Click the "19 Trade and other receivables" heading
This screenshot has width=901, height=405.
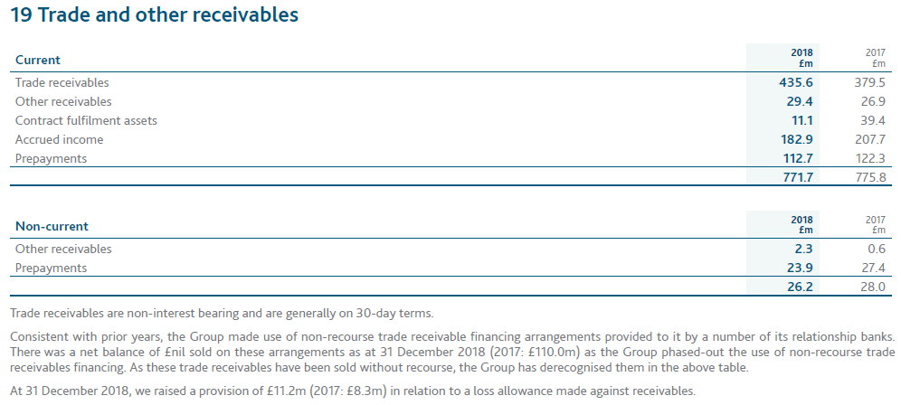point(152,15)
